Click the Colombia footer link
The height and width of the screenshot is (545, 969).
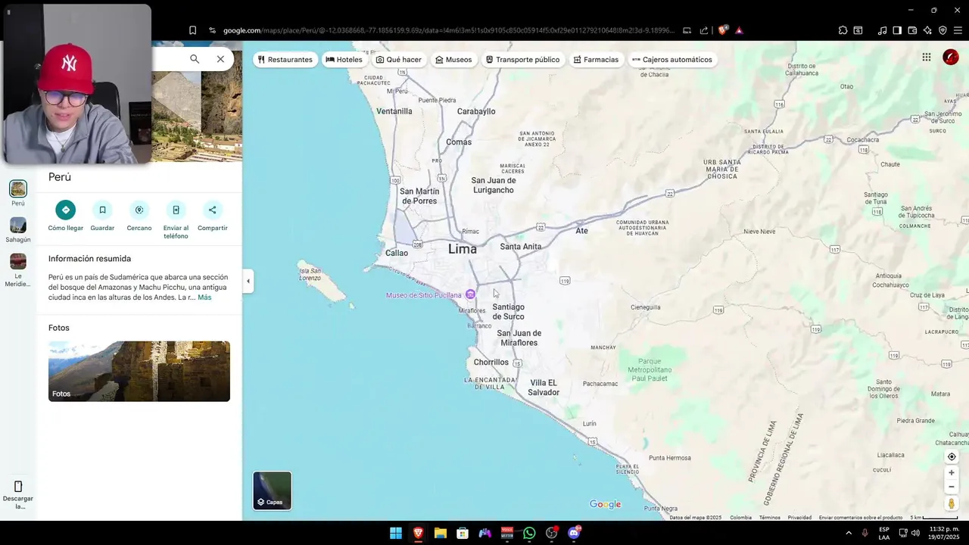[x=740, y=518]
